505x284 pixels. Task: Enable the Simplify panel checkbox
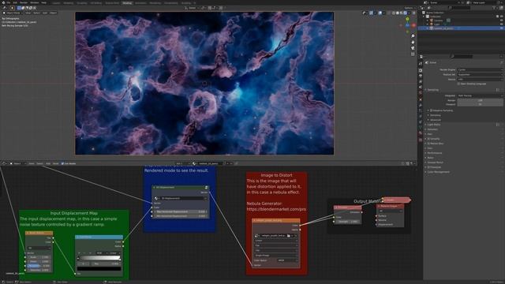click(428, 139)
